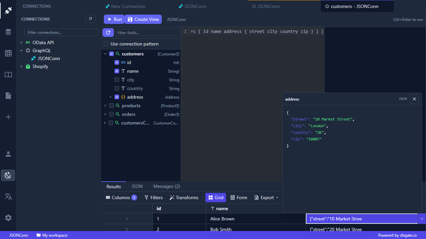Open the table grid icon in sidebar
426x239 pixels.
[8, 53]
